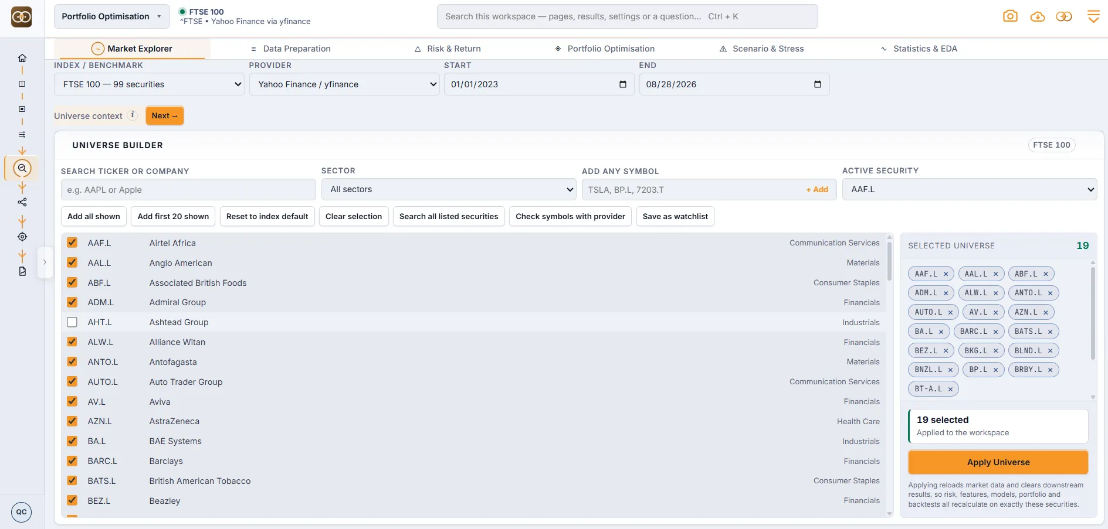This screenshot has height=529, width=1108.
Task: Click Check symbols with provider button
Action: coord(570,216)
